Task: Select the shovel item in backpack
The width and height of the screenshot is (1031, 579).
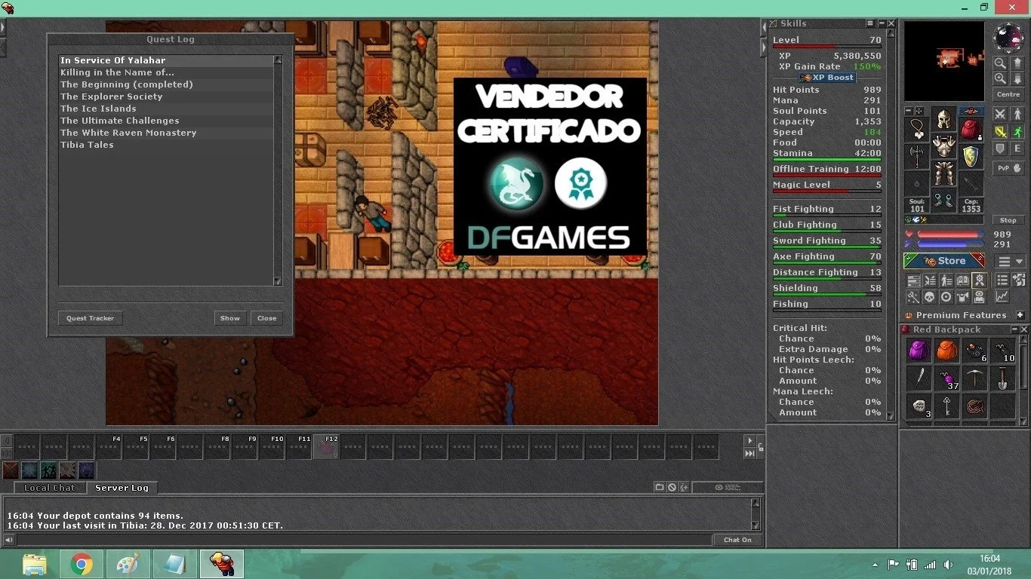Action: pos(1002,378)
